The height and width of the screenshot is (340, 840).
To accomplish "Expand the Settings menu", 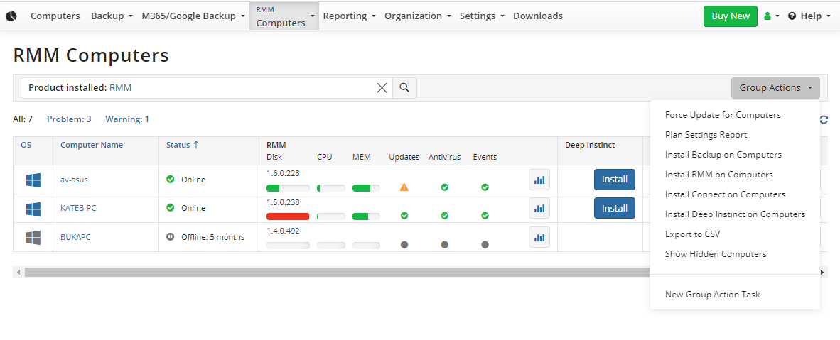I will click(482, 16).
